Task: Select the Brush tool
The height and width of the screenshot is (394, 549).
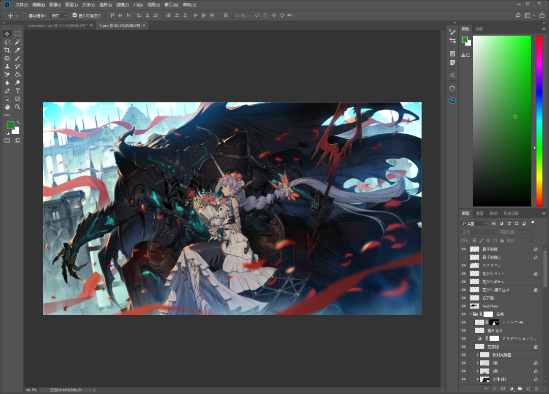Action: (17, 58)
